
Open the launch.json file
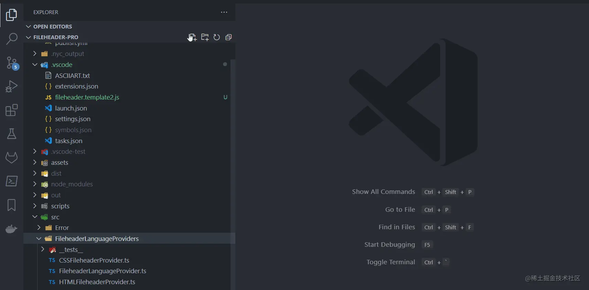point(71,108)
